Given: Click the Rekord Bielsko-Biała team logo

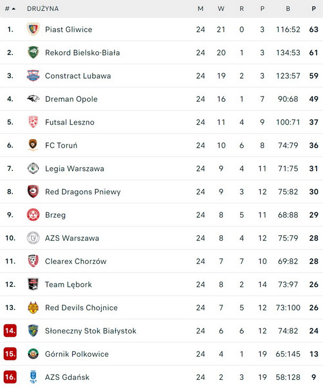Looking at the screenshot, I should 33,53.
